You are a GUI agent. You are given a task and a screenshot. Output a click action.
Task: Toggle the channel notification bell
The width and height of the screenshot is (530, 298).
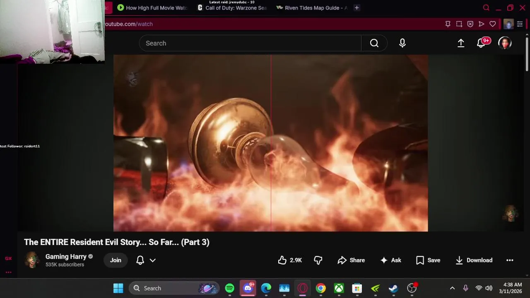[x=140, y=260]
